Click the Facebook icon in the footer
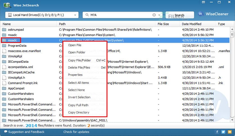The width and height of the screenshot is (235, 136). 217,132
